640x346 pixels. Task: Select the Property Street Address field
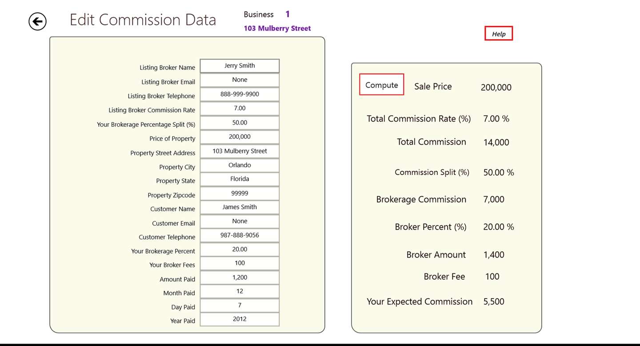point(240,151)
